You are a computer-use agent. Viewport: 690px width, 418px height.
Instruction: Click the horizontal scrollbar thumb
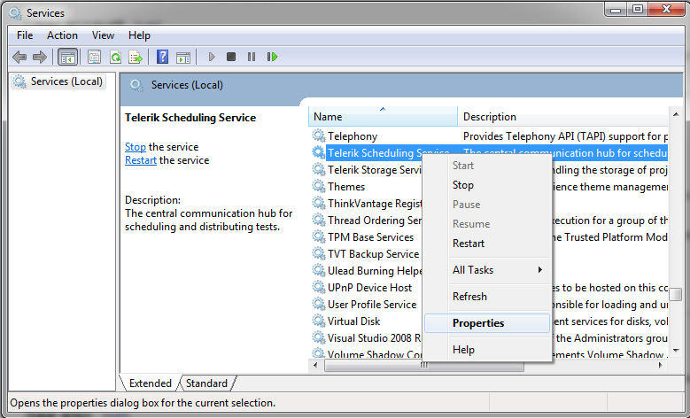(x=423, y=365)
